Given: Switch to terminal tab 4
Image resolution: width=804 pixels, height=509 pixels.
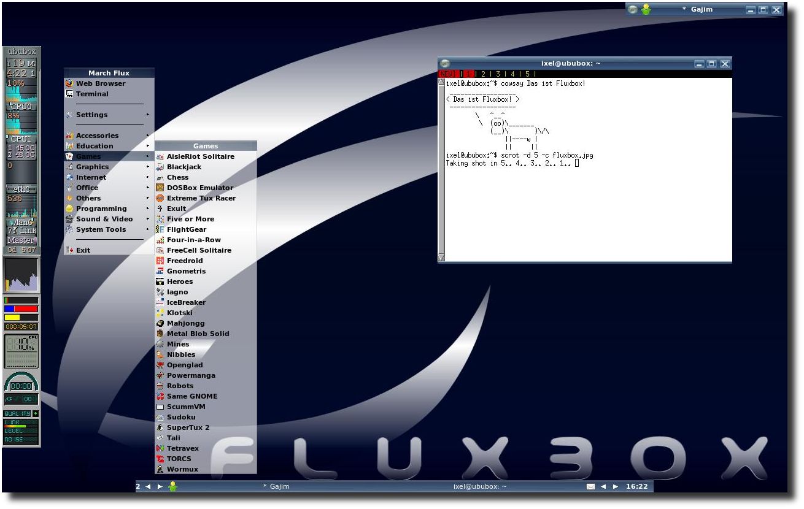Looking at the screenshot, I should pos(512,74).
